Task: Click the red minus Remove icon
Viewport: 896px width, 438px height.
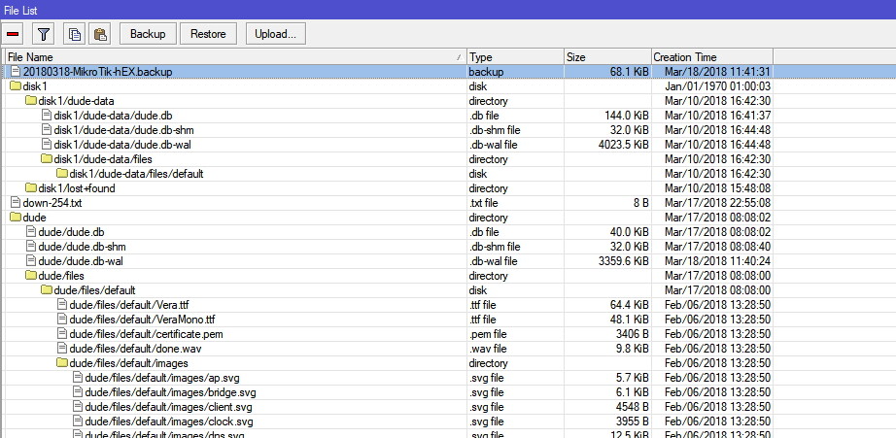Action: (13, 34)
